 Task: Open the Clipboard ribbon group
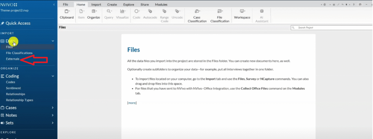(x=67, y=14)
